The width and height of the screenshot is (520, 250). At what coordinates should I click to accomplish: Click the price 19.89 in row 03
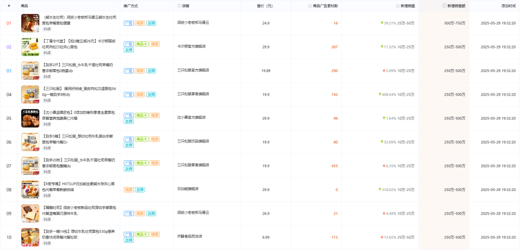click(x=266, y=71)
